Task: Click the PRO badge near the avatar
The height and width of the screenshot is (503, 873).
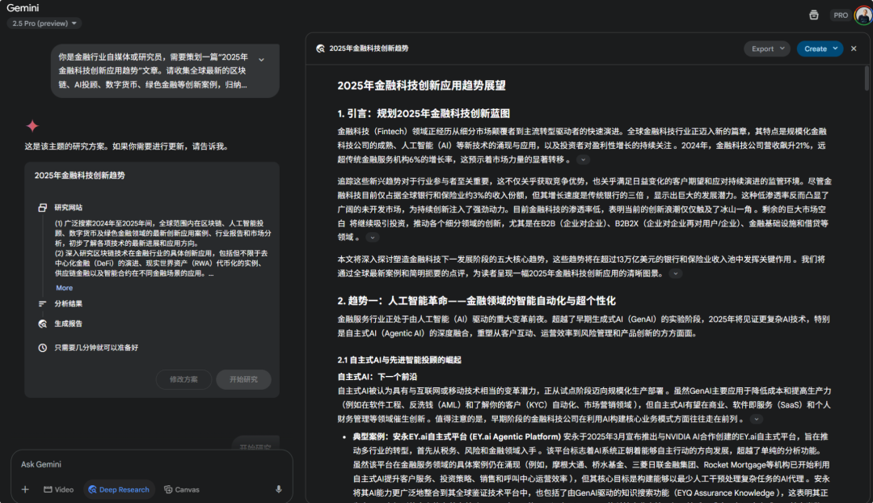Action: click(x=840, y=15)
